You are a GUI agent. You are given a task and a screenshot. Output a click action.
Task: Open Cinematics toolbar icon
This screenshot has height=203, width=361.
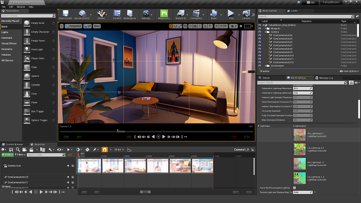point(196,13)
